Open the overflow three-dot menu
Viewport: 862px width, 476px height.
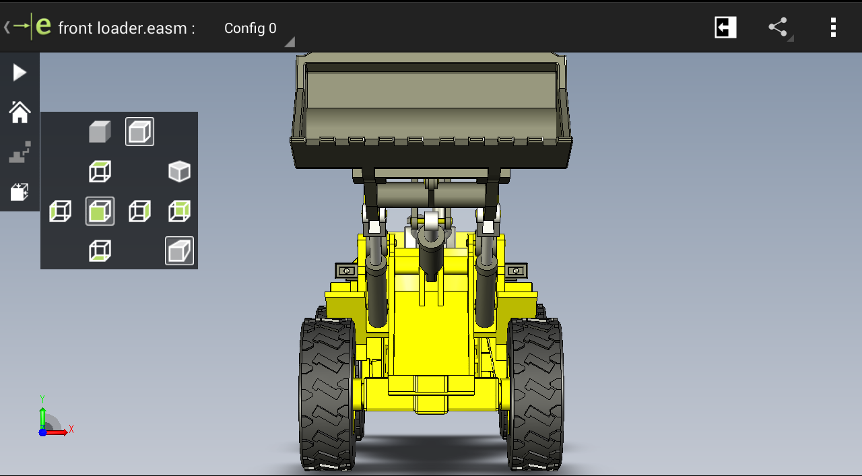point(833,27)
